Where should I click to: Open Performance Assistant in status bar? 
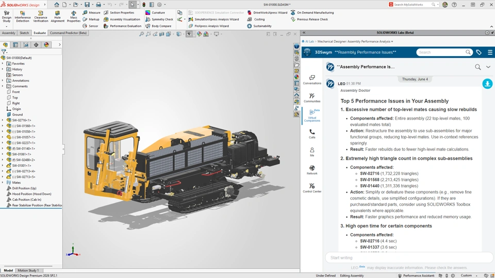point(416,275)
